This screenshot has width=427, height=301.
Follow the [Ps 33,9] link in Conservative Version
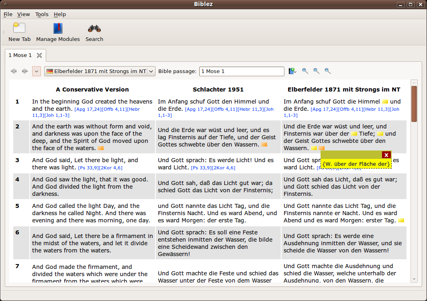[89, 168]
